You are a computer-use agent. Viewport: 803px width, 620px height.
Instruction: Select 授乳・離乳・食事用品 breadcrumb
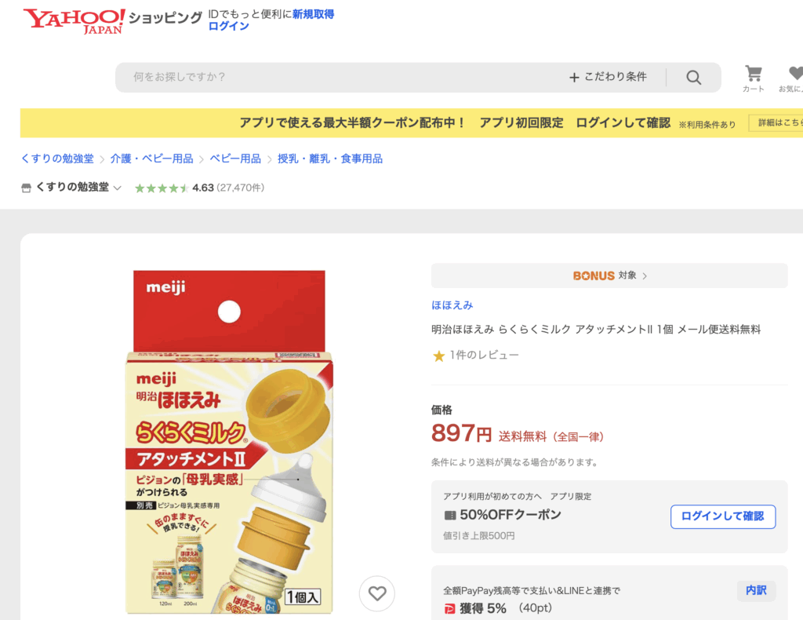pyautogui.click(x=330, y=159)
